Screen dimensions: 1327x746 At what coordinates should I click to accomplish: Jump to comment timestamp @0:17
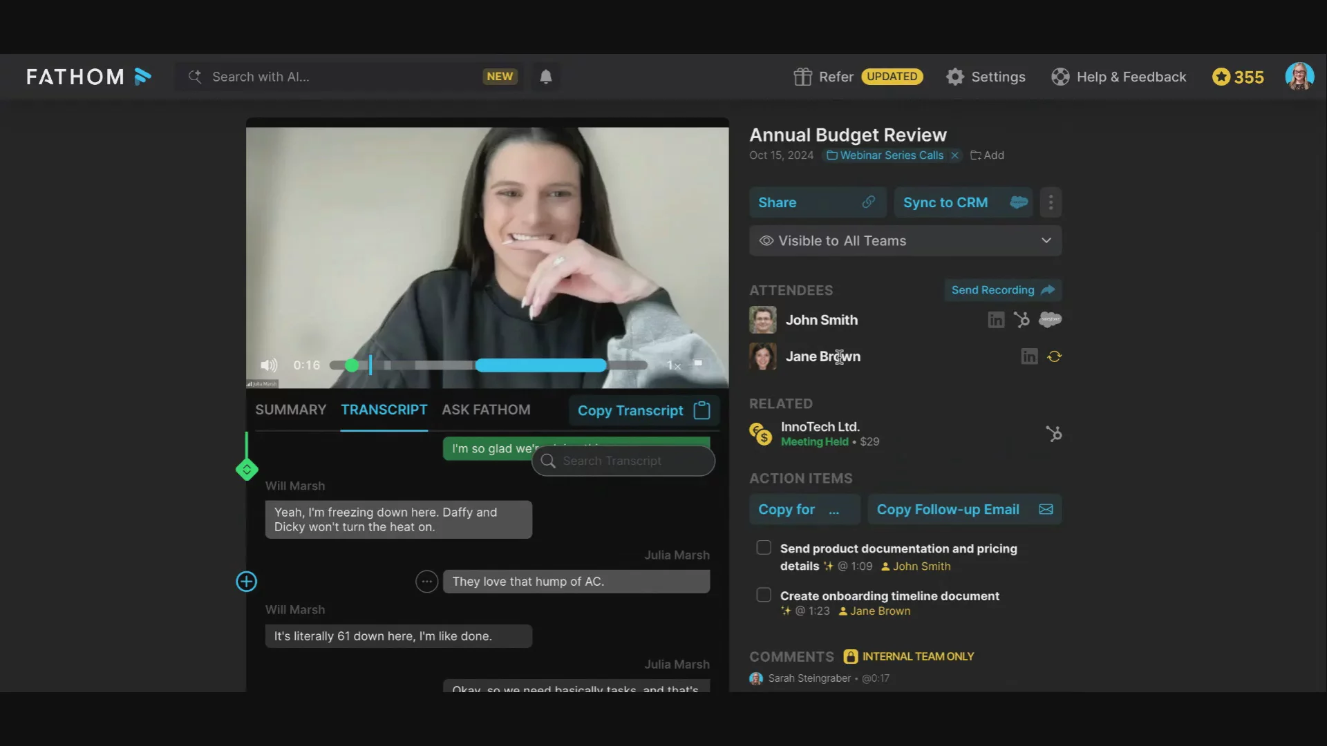(876, 678)
